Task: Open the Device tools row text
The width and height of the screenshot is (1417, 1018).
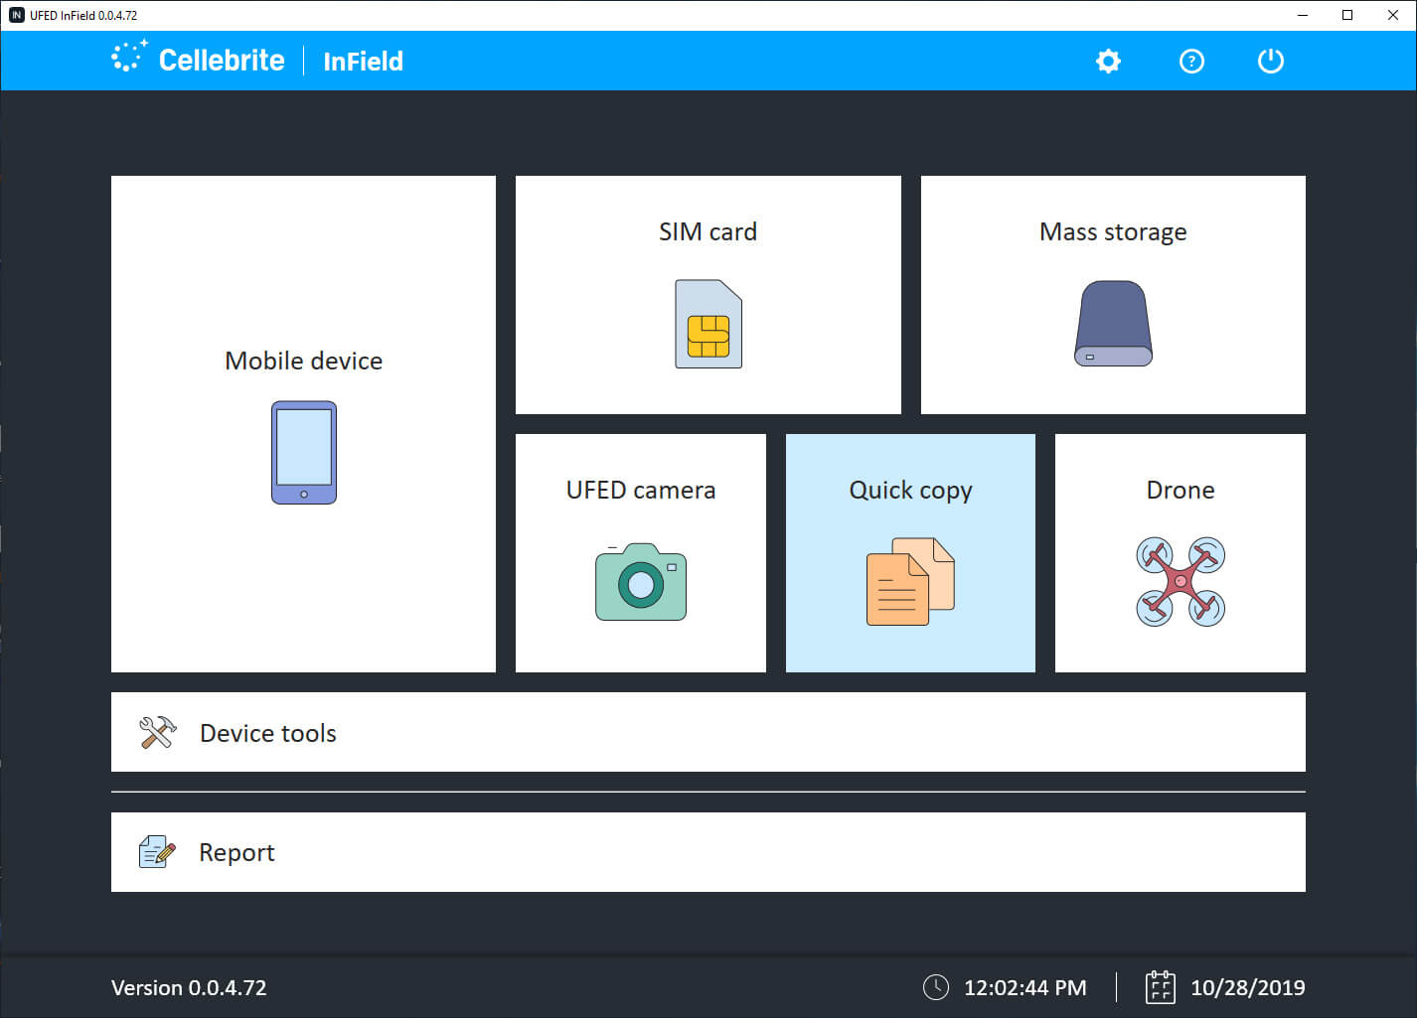Action: [x=268, y=733]
